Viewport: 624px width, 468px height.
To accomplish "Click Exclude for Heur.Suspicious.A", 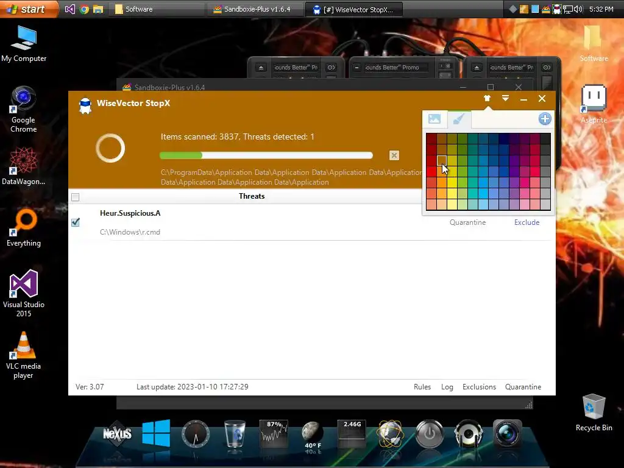I will coord(526,222).
